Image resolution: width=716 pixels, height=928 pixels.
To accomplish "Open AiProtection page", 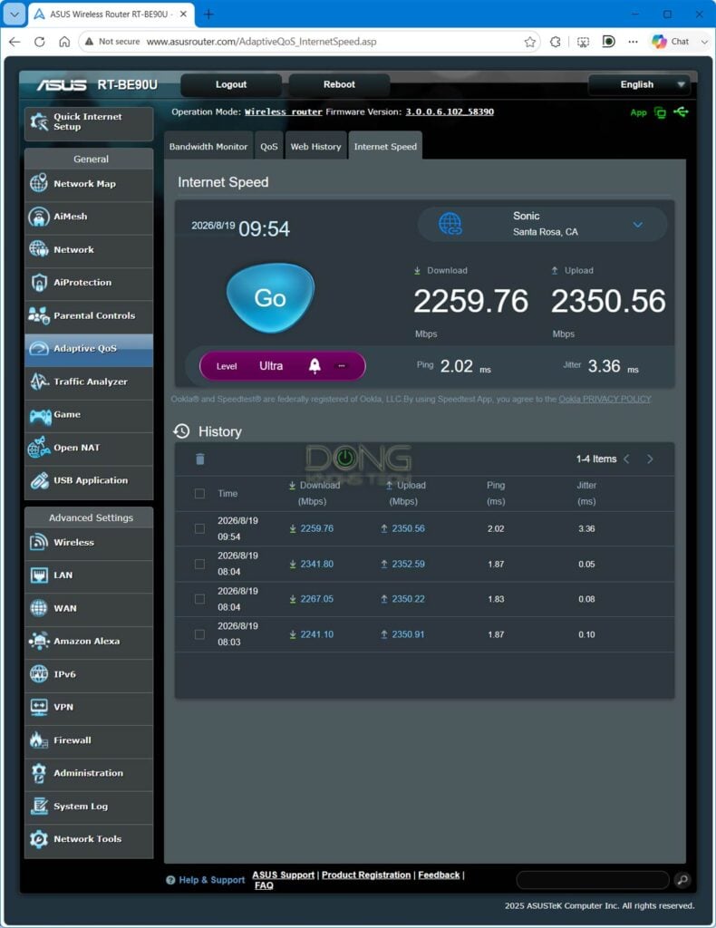I will 89,283.
